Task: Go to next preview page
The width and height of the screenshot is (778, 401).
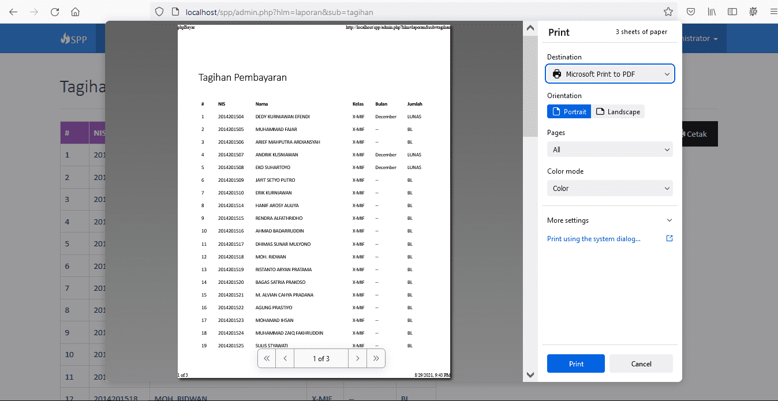Action: [x=358, y=358]
